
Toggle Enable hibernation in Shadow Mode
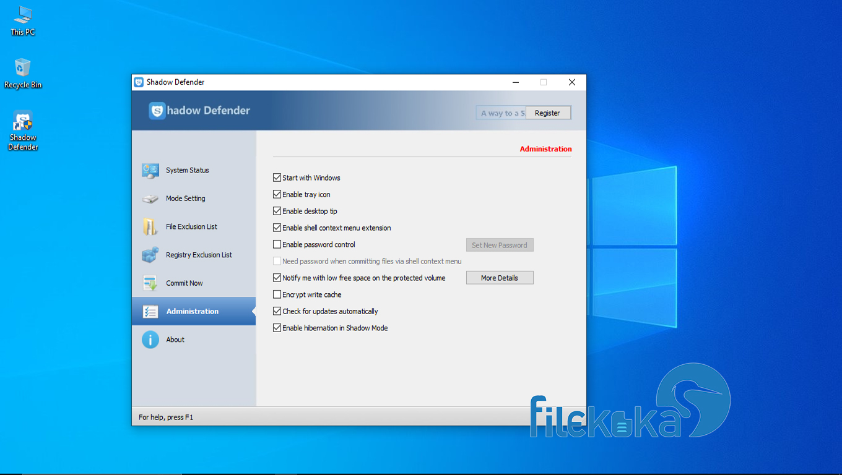click(277, 328)
